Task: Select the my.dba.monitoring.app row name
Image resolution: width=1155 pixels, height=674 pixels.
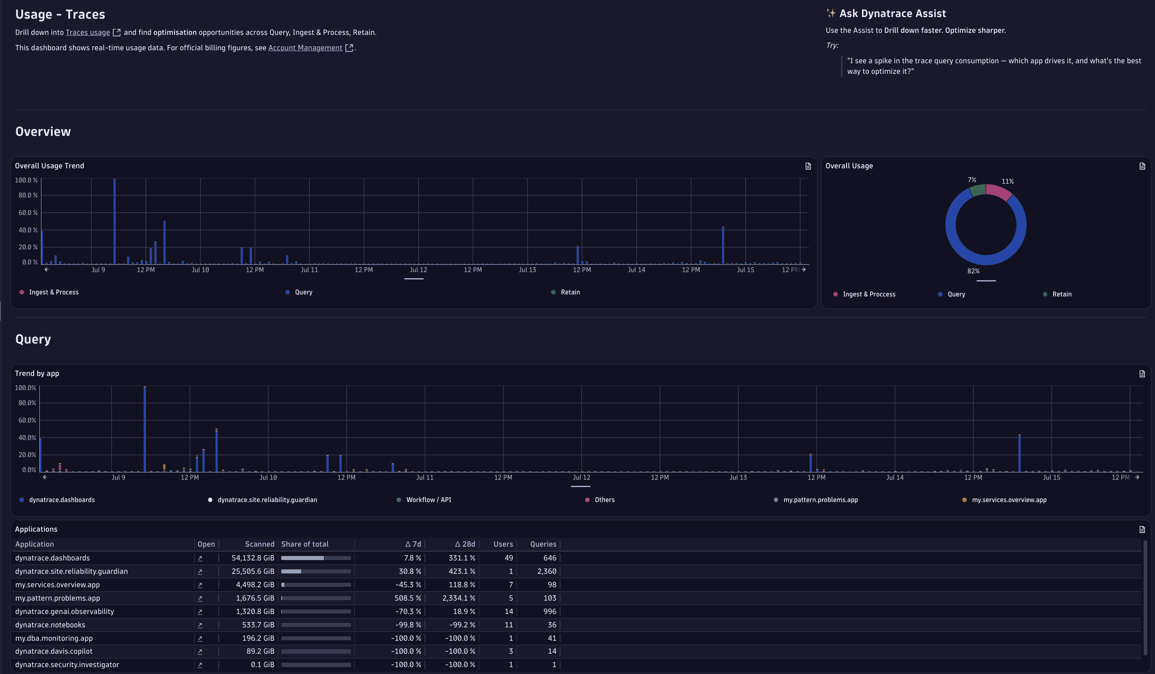Action: click(x=54, y=638)
